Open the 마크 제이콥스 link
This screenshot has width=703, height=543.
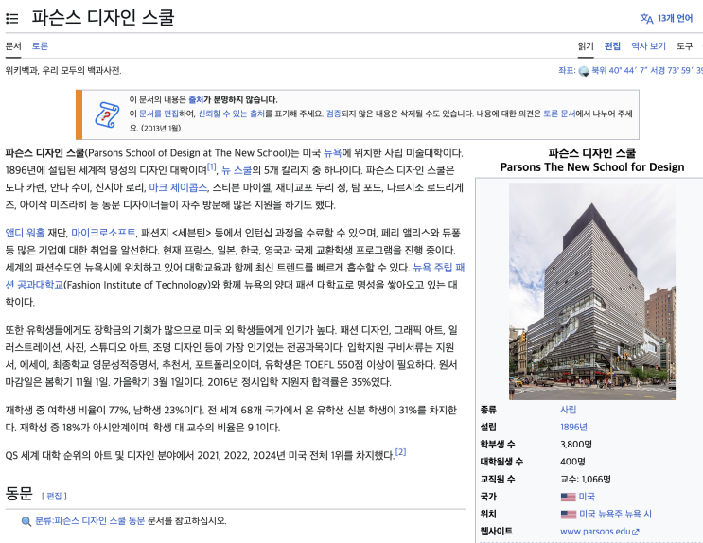click(x=178, y=187)
